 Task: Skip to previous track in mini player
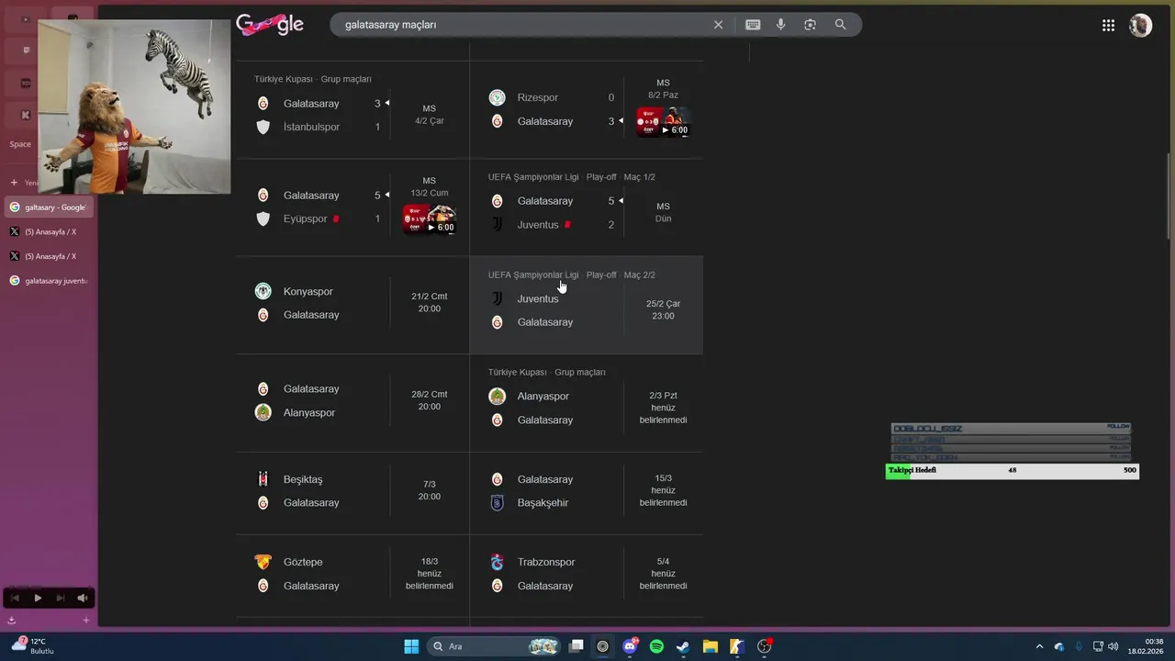pyautogui.click(x=15, y=598)
